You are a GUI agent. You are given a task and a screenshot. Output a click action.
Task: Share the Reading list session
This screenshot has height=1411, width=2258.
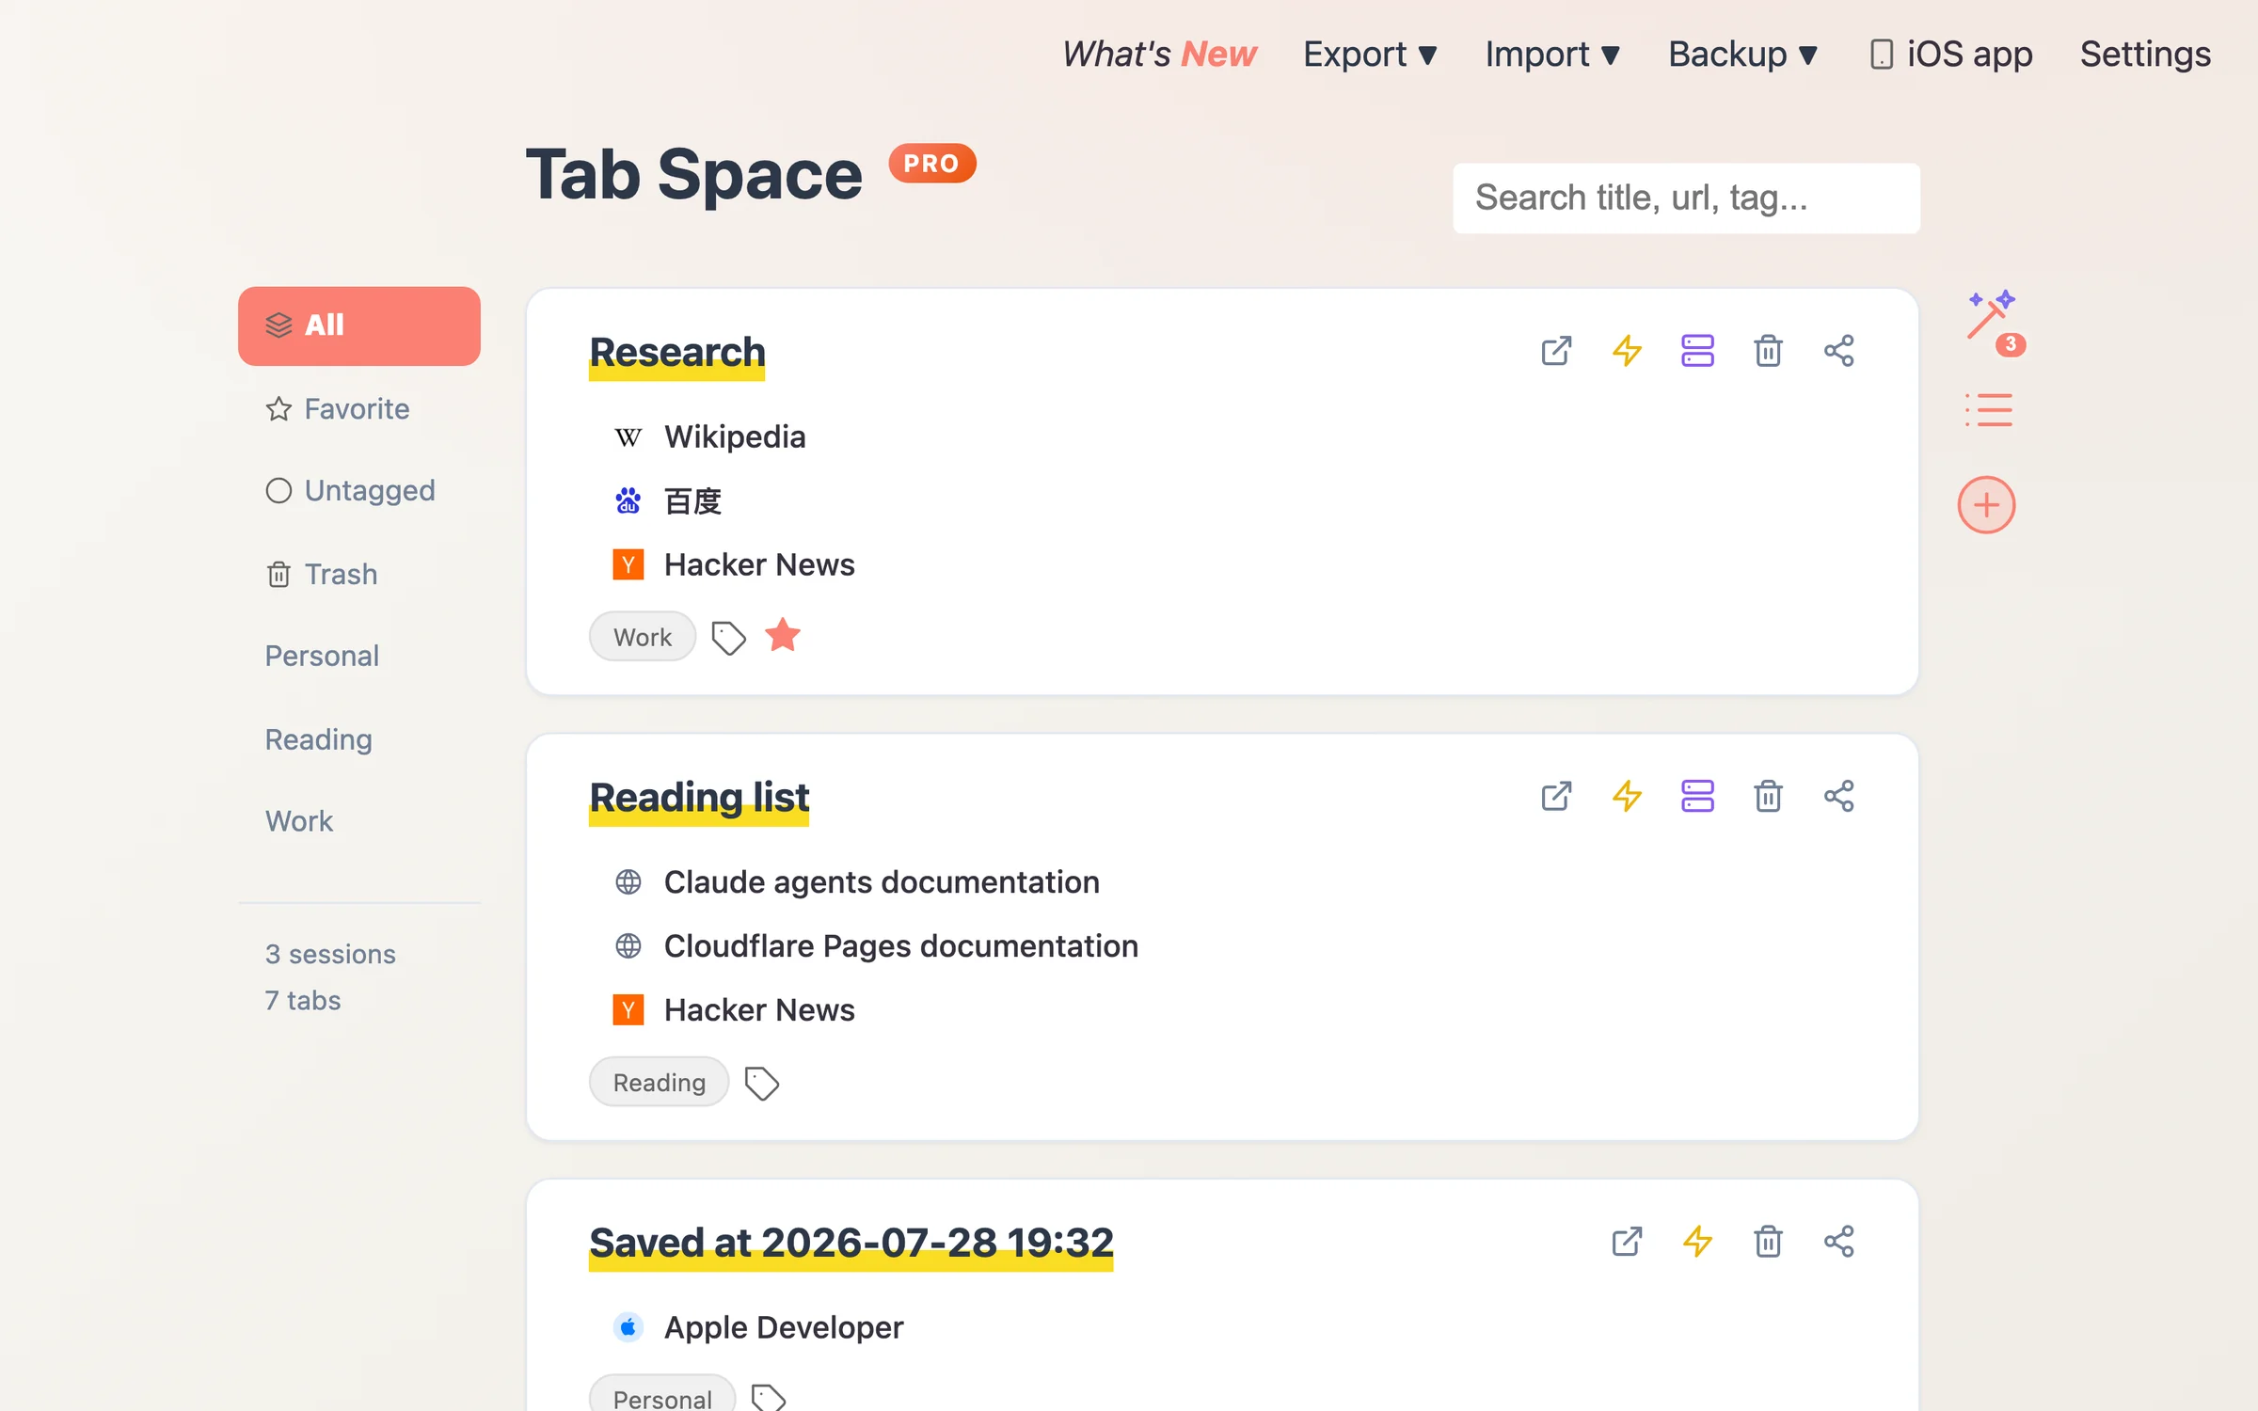[x=1838, y=796]
